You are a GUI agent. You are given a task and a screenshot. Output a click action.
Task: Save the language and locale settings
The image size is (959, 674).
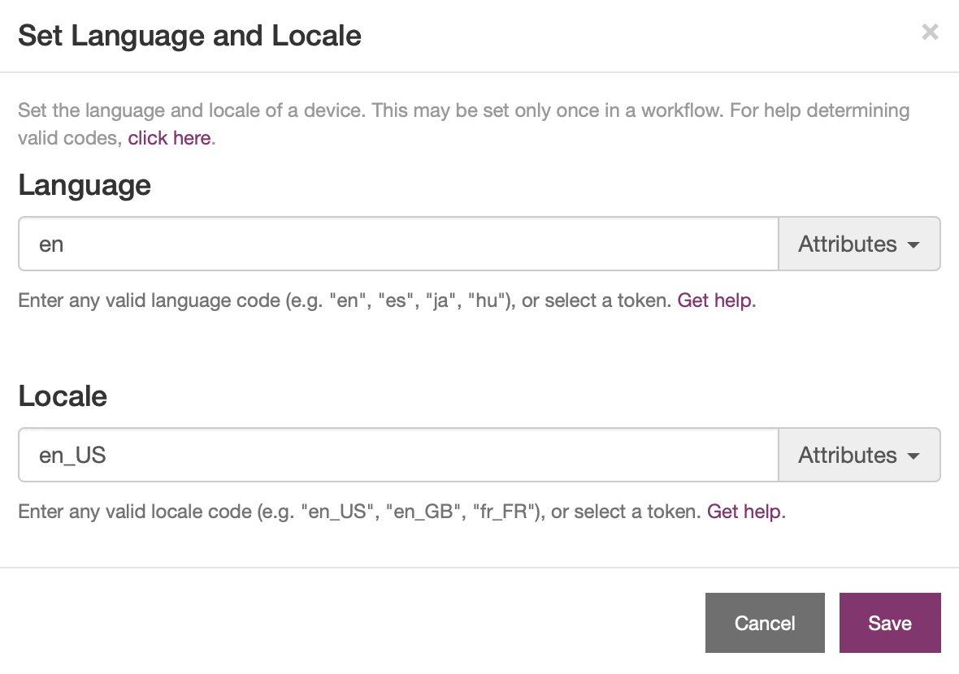890,623
